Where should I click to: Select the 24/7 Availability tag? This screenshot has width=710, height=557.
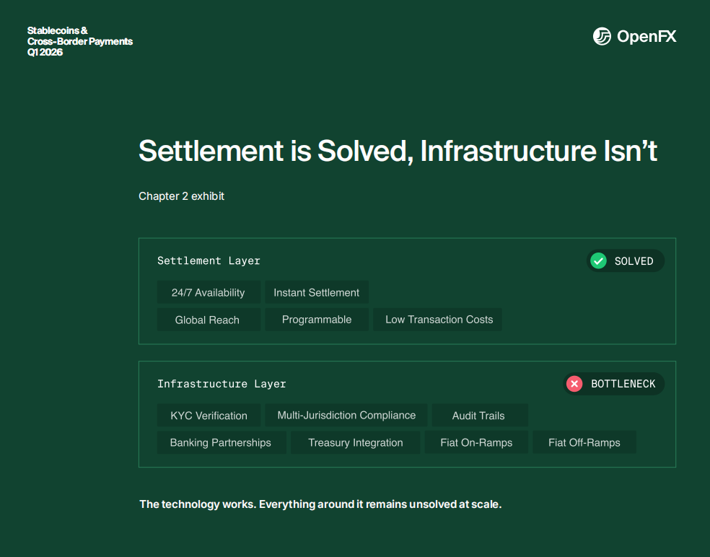click(x=209, y=292)
